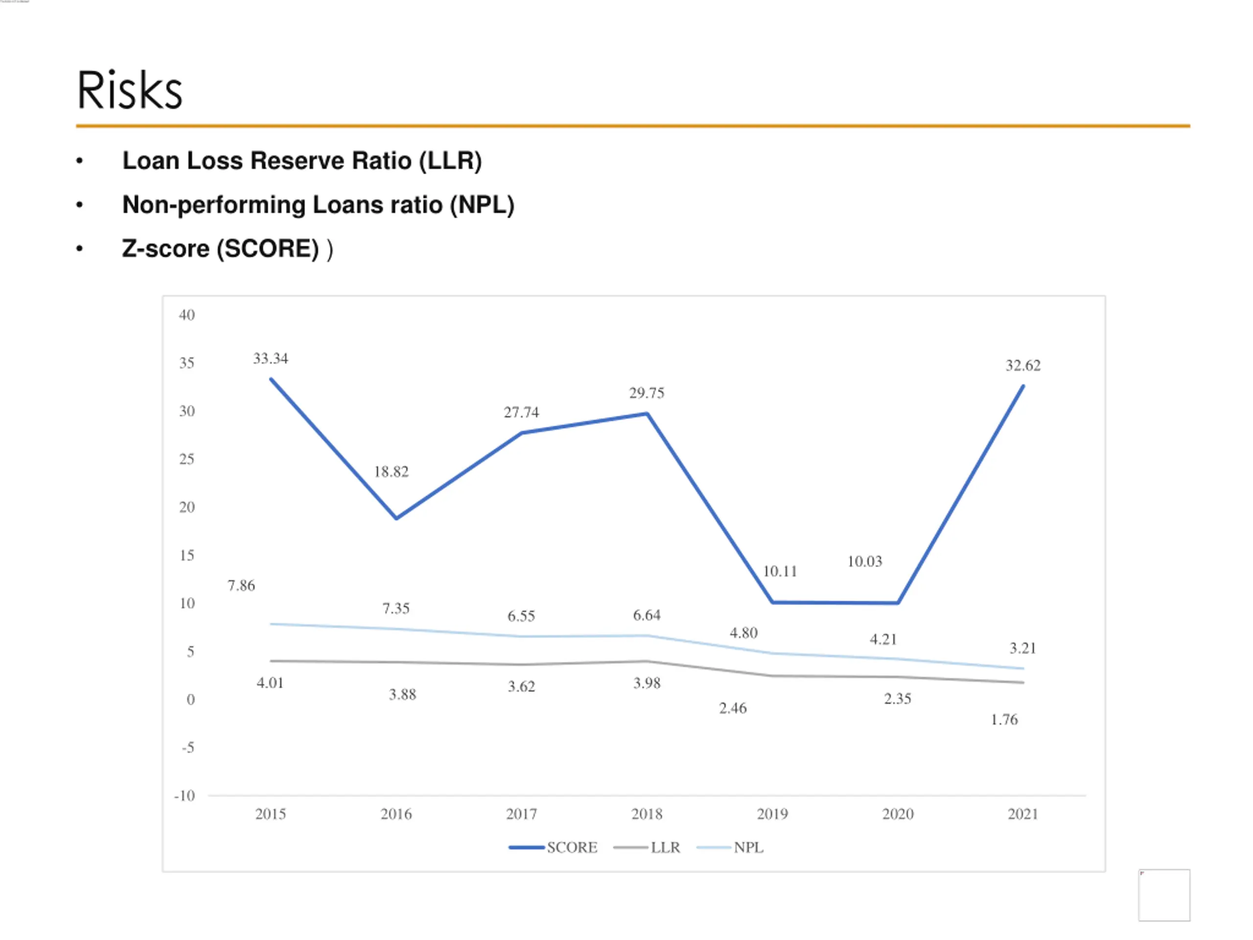Click the 29.75 data label
Viewport: 1253px width, 940px height.
point(647,393)
